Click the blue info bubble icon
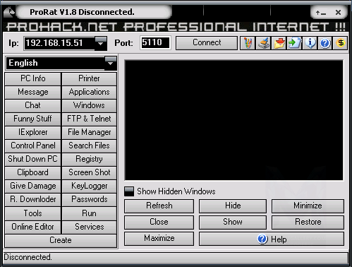 [x=310, y=43]
